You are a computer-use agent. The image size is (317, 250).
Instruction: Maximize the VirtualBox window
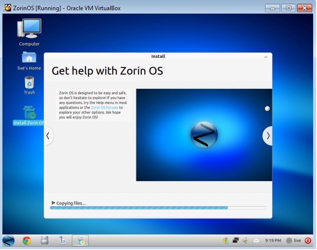click(288, 8)
